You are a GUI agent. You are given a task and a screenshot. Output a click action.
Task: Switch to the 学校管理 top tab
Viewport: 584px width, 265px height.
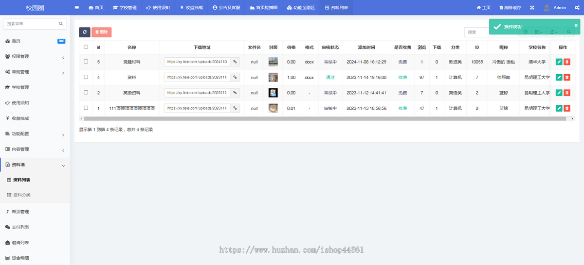(x=125, y=8)
